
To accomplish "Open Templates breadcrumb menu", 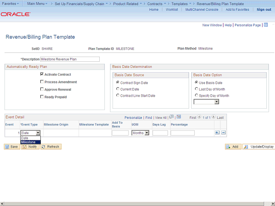I will coord(181,4).
